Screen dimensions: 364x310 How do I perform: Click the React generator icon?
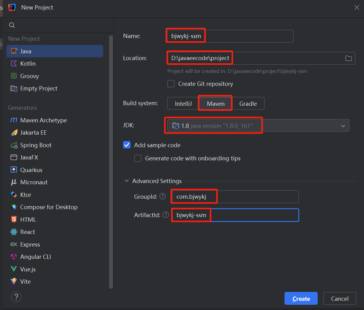tap(14, 232)
